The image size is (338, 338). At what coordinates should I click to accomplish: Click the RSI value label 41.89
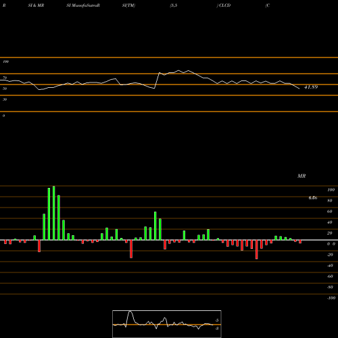coord(311,87)
